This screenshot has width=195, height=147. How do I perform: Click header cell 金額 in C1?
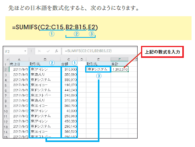[x=69, y=64]
